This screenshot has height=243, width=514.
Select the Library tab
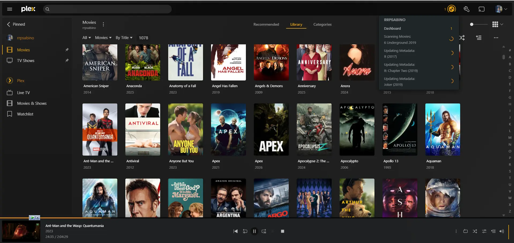point(296,24)
